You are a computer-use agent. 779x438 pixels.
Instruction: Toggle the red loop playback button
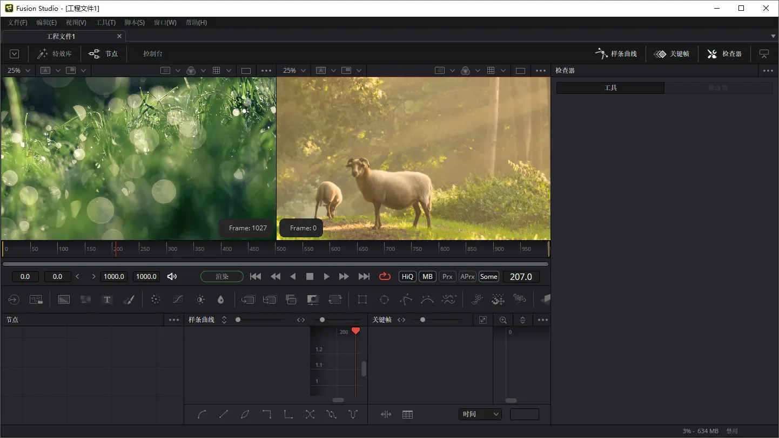tap(385, 277)
